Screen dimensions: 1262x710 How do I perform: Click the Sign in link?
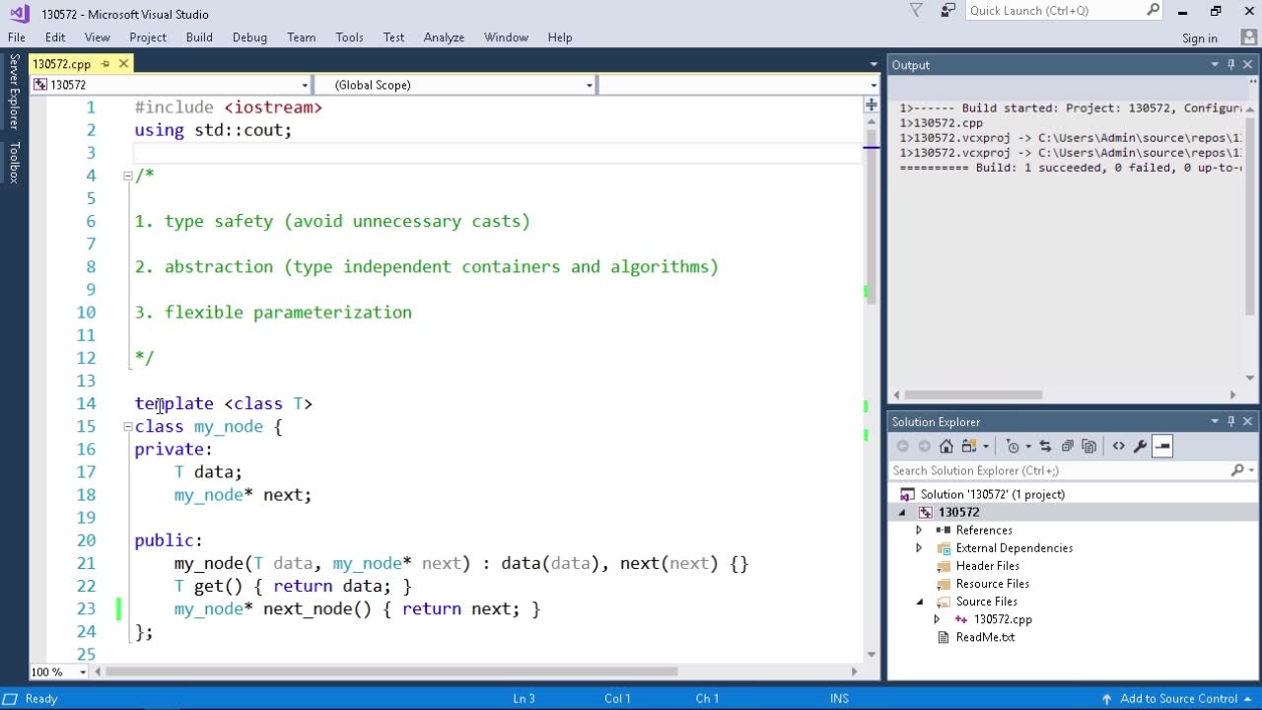[x=1199, y=38]
